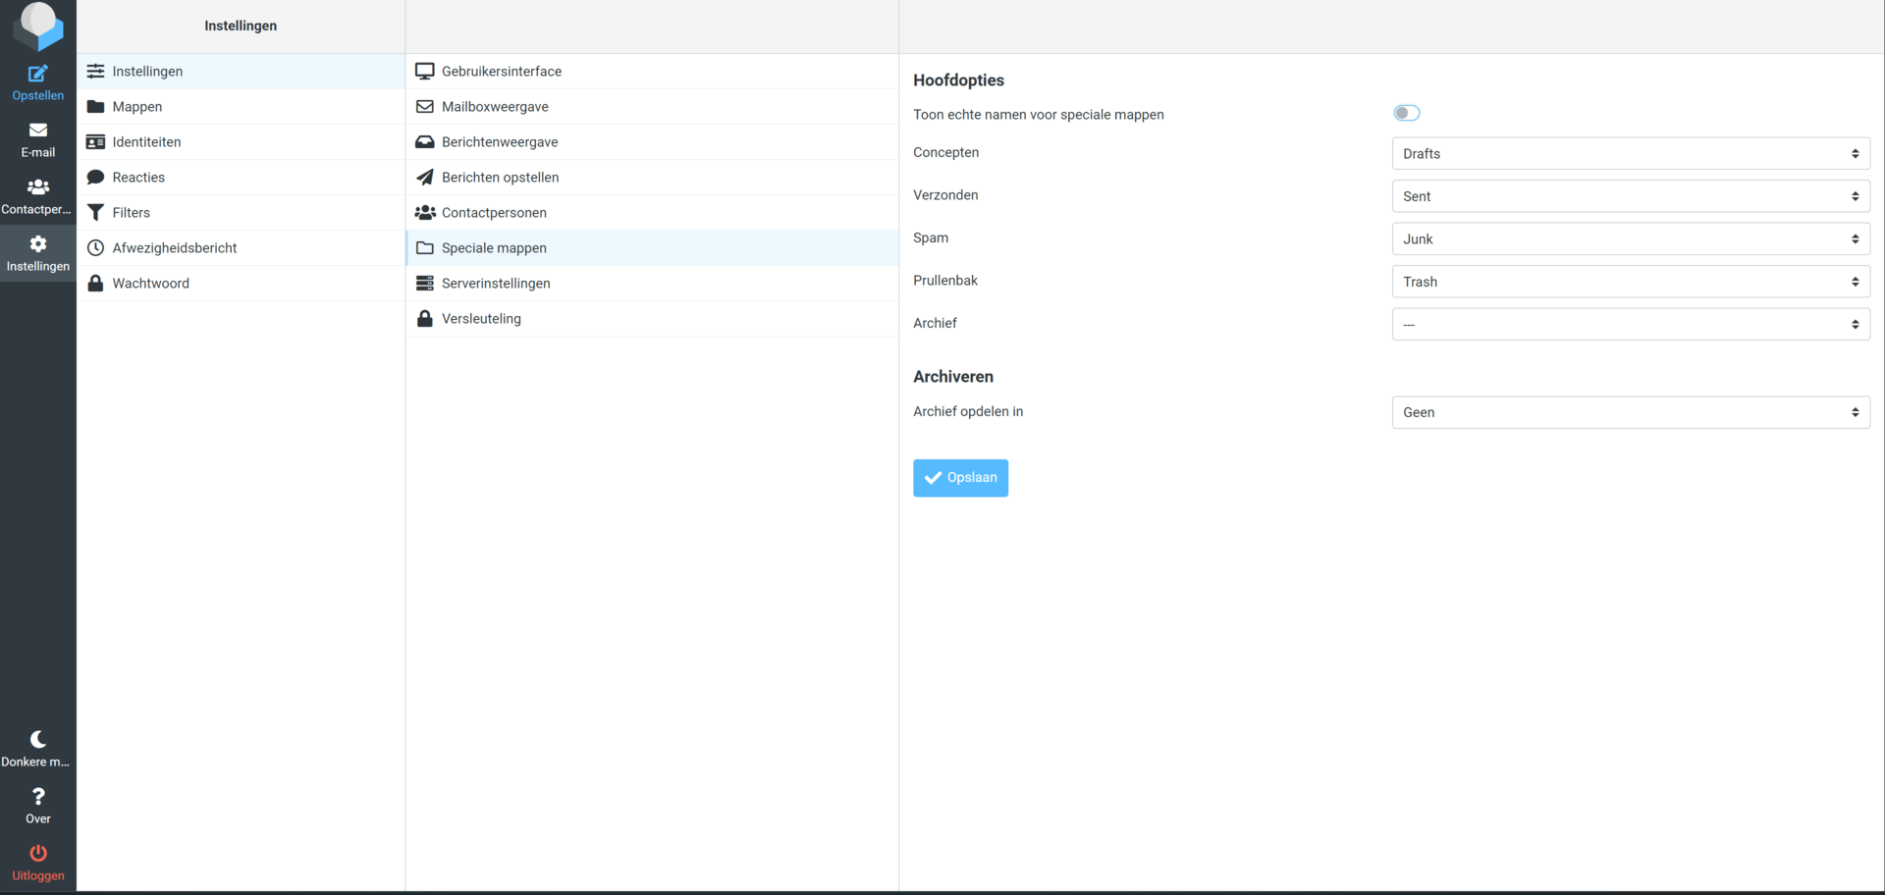Open the Filters settings menu item
The height and width of the screenshot is (895, 1885).
click(241, 213)
